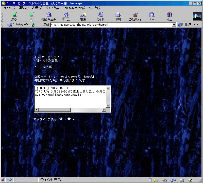
Task: Click the online/offline connection plug icon
Action: (x=10, y=180)
